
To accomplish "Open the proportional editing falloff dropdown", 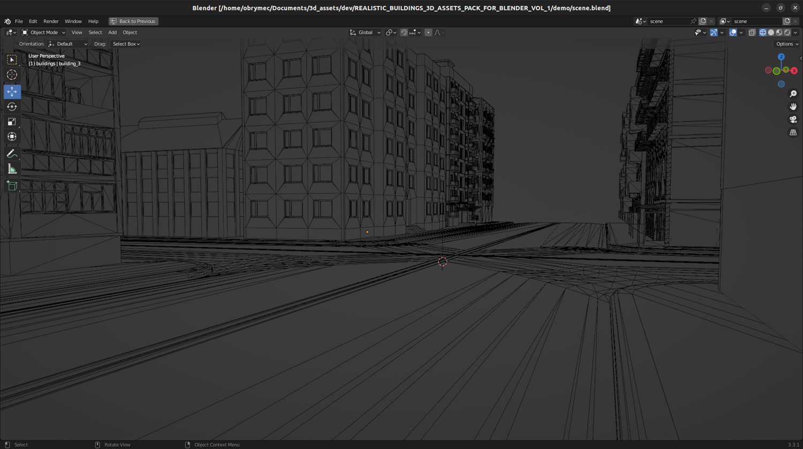I will click(x=439, y=33).
